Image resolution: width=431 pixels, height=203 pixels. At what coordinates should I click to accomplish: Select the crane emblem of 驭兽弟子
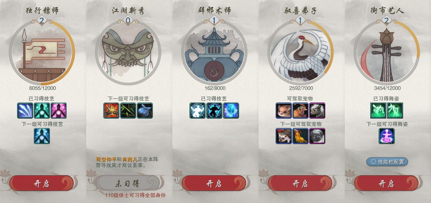tap(300, 52)
